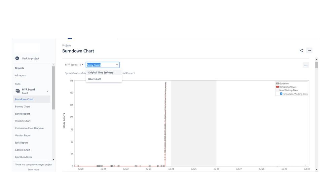Click the main page scrollbar thumb
This screenshot has height=189, width=336.
click(316, 65)
